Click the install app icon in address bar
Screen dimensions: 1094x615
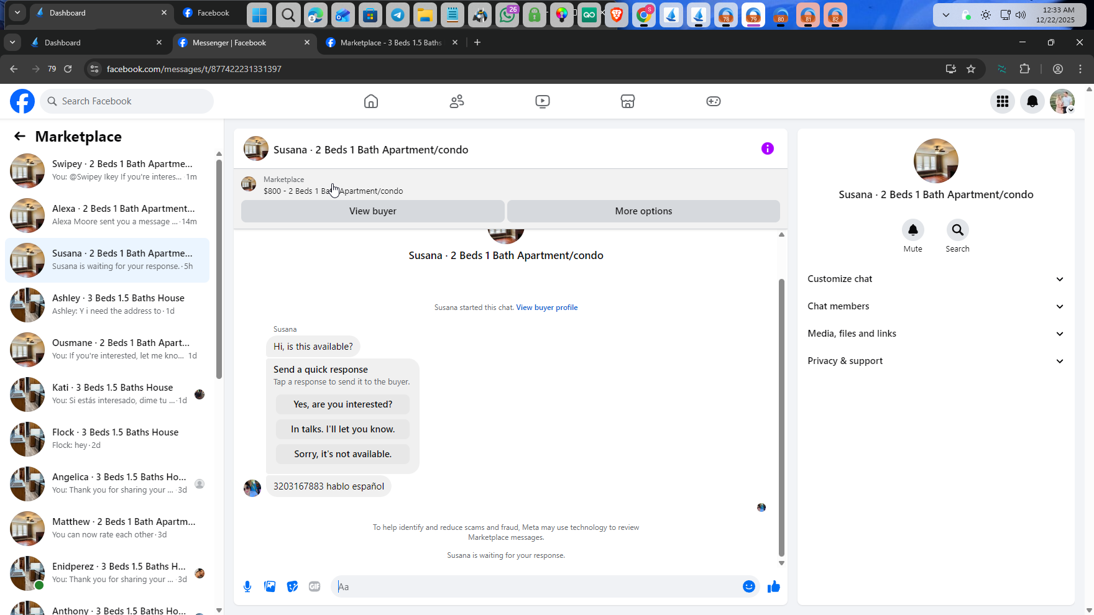point(950,69)
